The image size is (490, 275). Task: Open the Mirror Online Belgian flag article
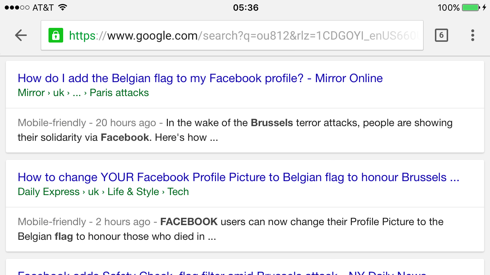(200, 78)
